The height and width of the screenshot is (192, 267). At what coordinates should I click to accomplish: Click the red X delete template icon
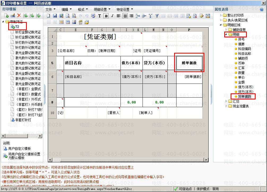click(x=19, y=16)
